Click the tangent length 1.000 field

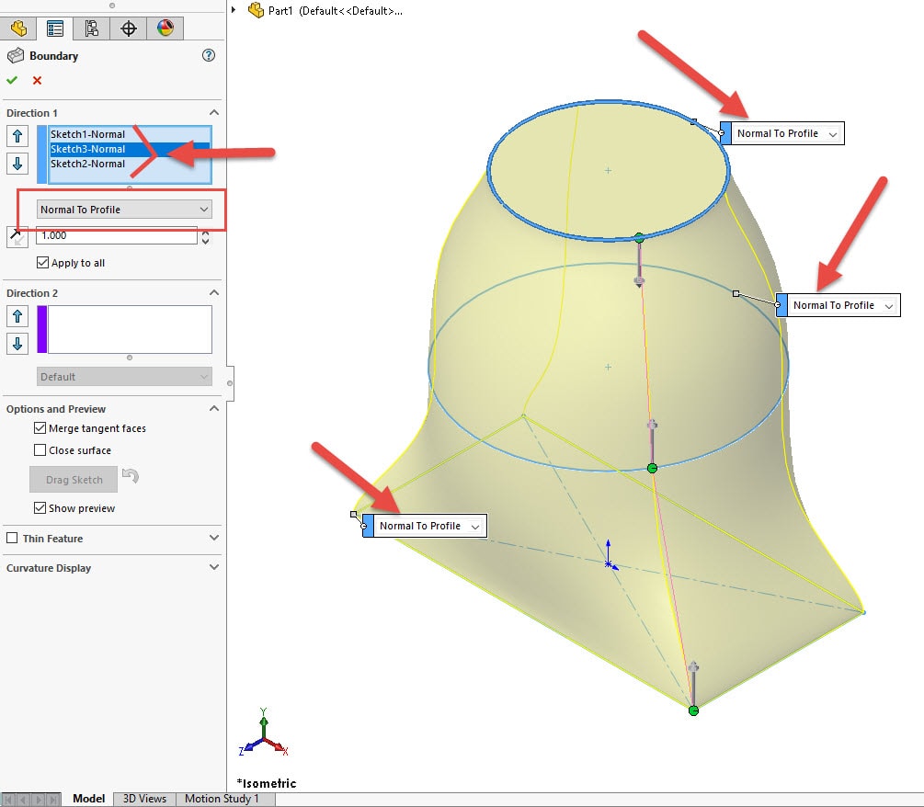pos(117,235)
